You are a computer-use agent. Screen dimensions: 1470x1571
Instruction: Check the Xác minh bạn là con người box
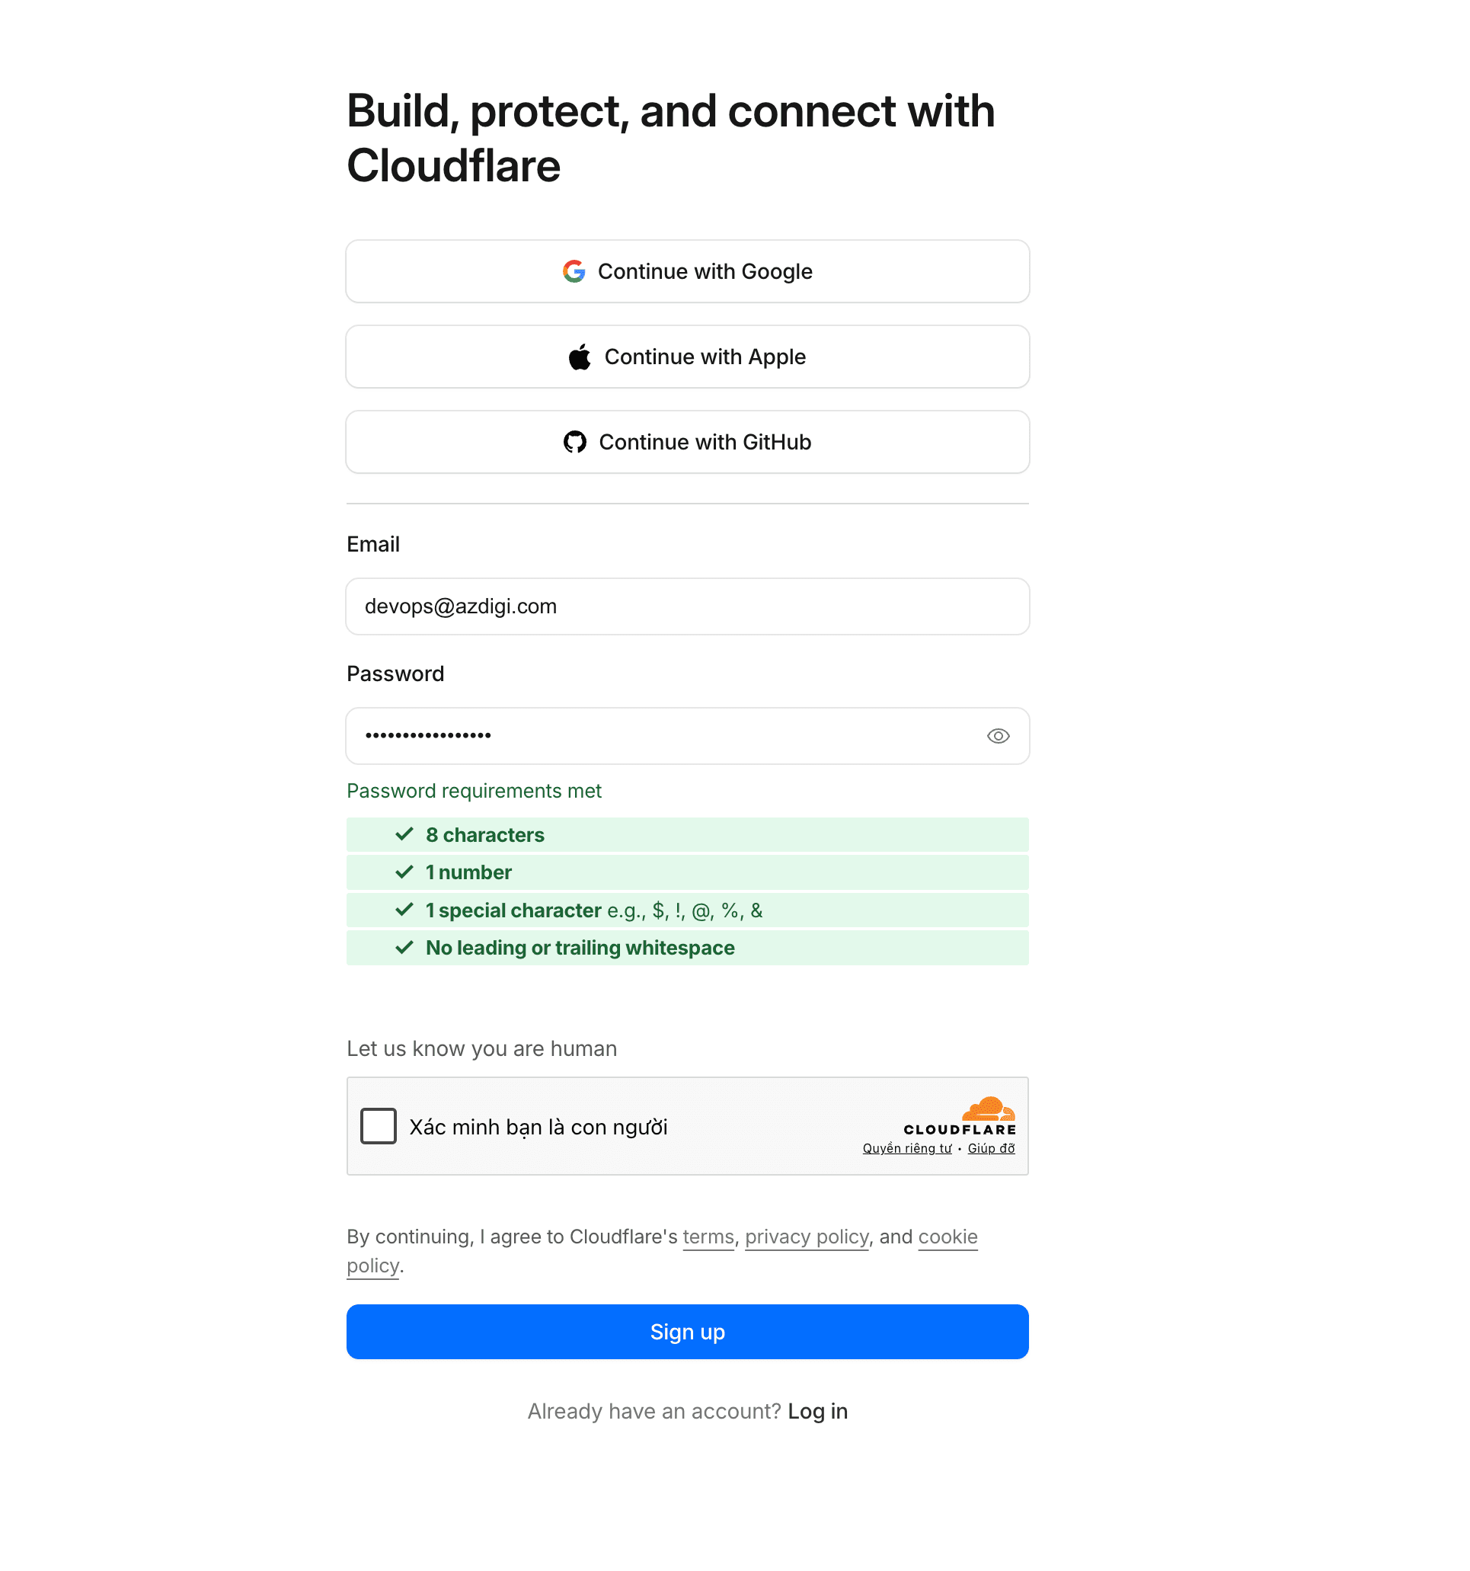(378, 1126)
